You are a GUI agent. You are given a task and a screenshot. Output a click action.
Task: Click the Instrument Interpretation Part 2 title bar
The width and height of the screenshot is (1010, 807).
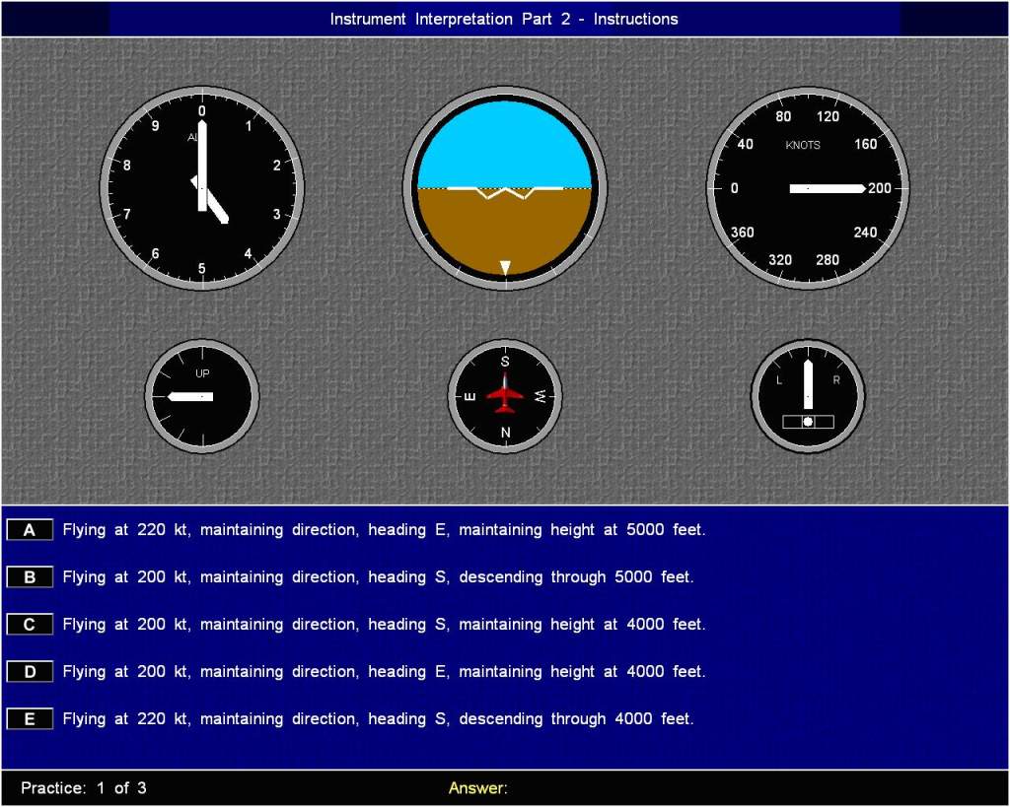point(504,19)
